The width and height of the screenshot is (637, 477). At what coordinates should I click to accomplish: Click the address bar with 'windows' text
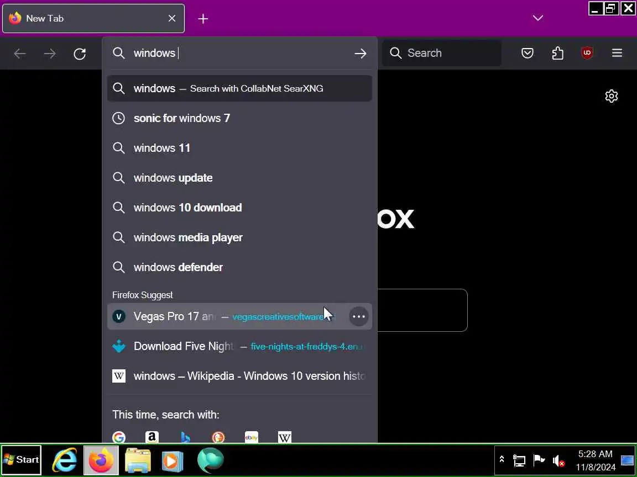[x=239, y=53]
